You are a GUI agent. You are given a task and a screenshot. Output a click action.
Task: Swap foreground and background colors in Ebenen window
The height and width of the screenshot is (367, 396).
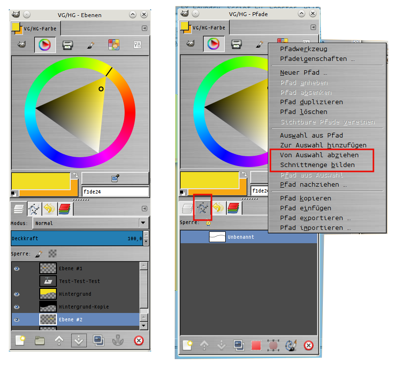[x=75, y=175]
